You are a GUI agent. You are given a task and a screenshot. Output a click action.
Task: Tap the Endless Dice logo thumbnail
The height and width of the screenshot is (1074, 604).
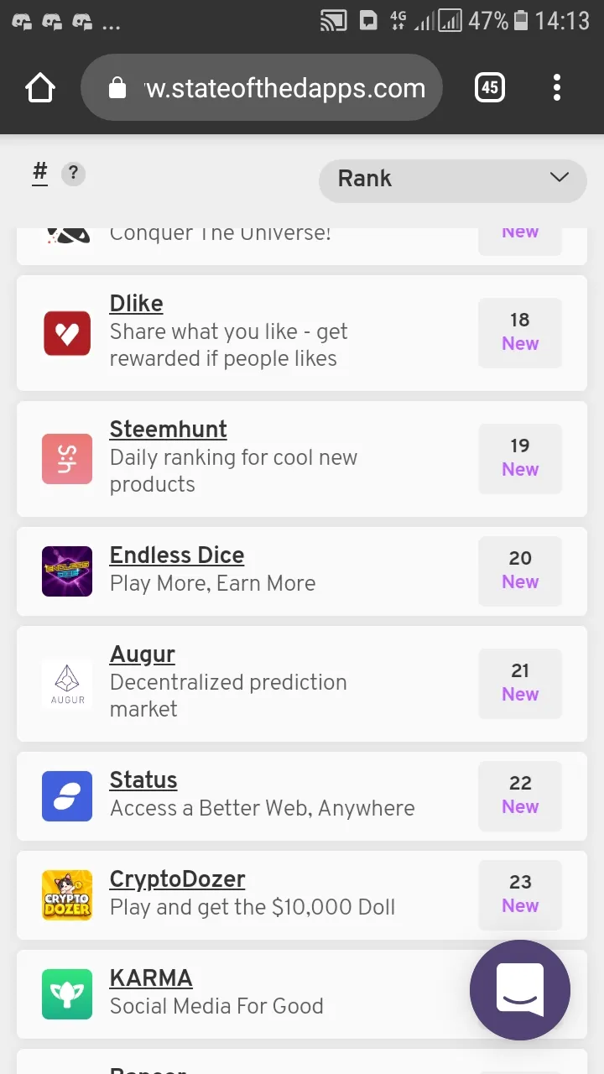tap(67, 571)
